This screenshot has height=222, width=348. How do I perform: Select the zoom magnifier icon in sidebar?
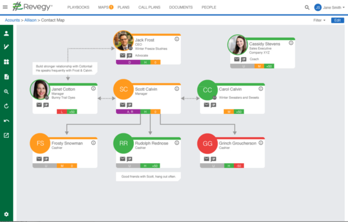tap(6, 92)
